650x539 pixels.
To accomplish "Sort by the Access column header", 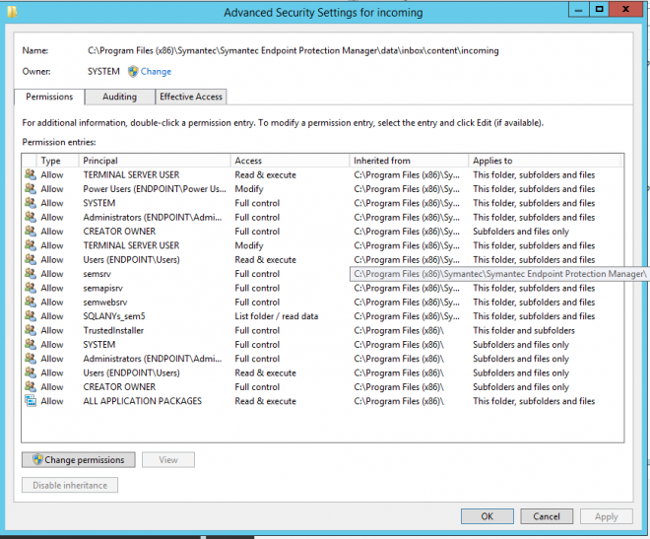I will [x=291, y=161].
